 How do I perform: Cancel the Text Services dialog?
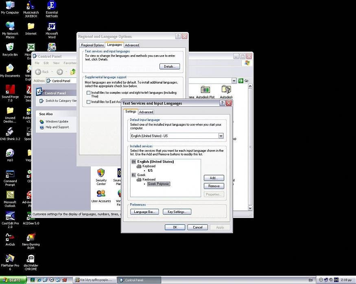point(197,227)
